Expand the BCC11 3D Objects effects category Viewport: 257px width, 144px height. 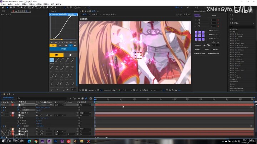tap(229, 34)
